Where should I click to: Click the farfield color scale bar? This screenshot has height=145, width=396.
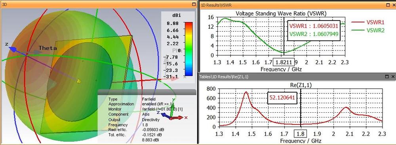click(188, 49)
